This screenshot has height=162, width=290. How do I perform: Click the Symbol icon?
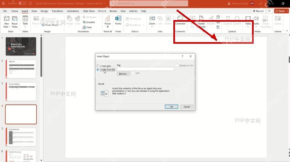click(x=237, y=18)
